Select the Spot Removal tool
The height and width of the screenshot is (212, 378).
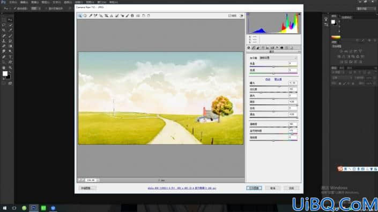click(117, 16)
